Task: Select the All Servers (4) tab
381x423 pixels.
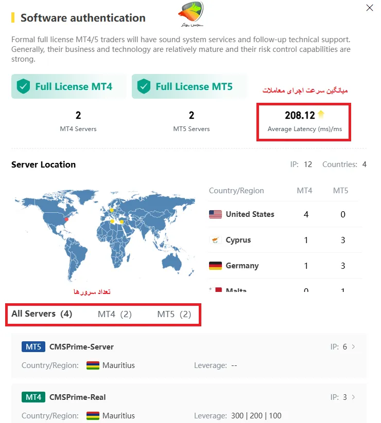Action: 42,314
